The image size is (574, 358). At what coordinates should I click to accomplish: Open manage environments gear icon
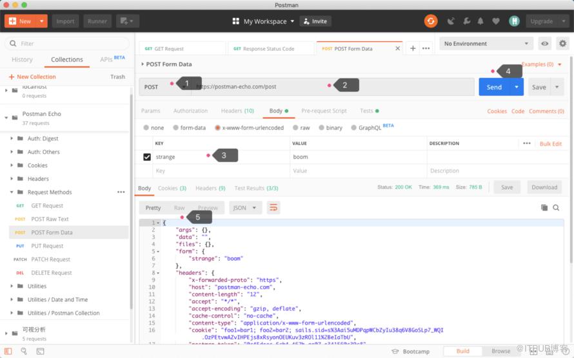(562, 44)
